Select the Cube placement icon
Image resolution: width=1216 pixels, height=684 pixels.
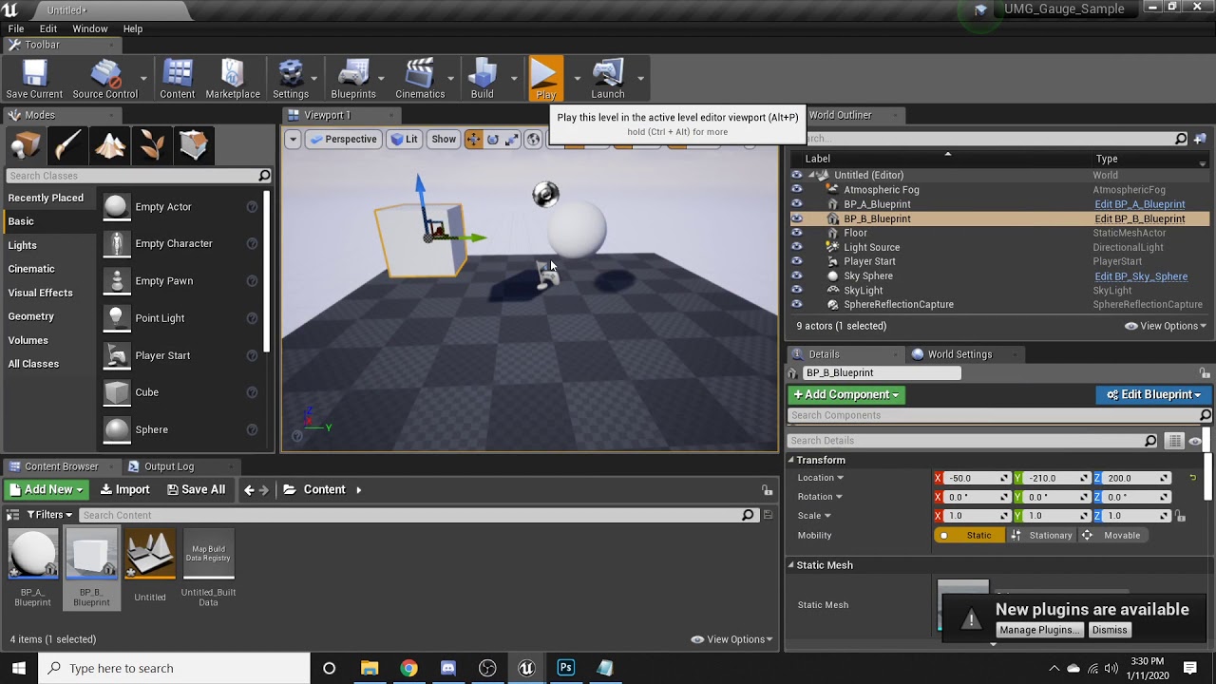(117, 392)
